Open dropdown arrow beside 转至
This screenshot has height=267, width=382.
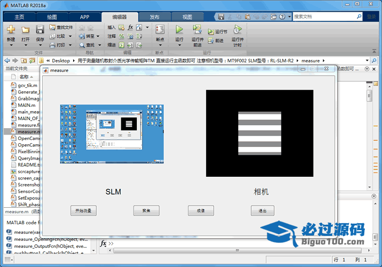(98, 36)
